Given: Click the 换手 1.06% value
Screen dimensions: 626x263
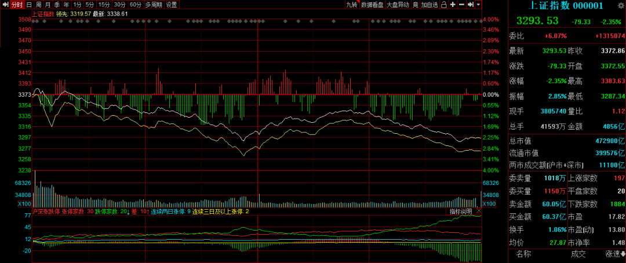Looking at the screenshot, I should point(558,230).
